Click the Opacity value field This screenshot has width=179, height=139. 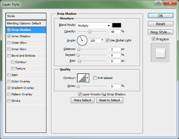click(x=115, y=32)
